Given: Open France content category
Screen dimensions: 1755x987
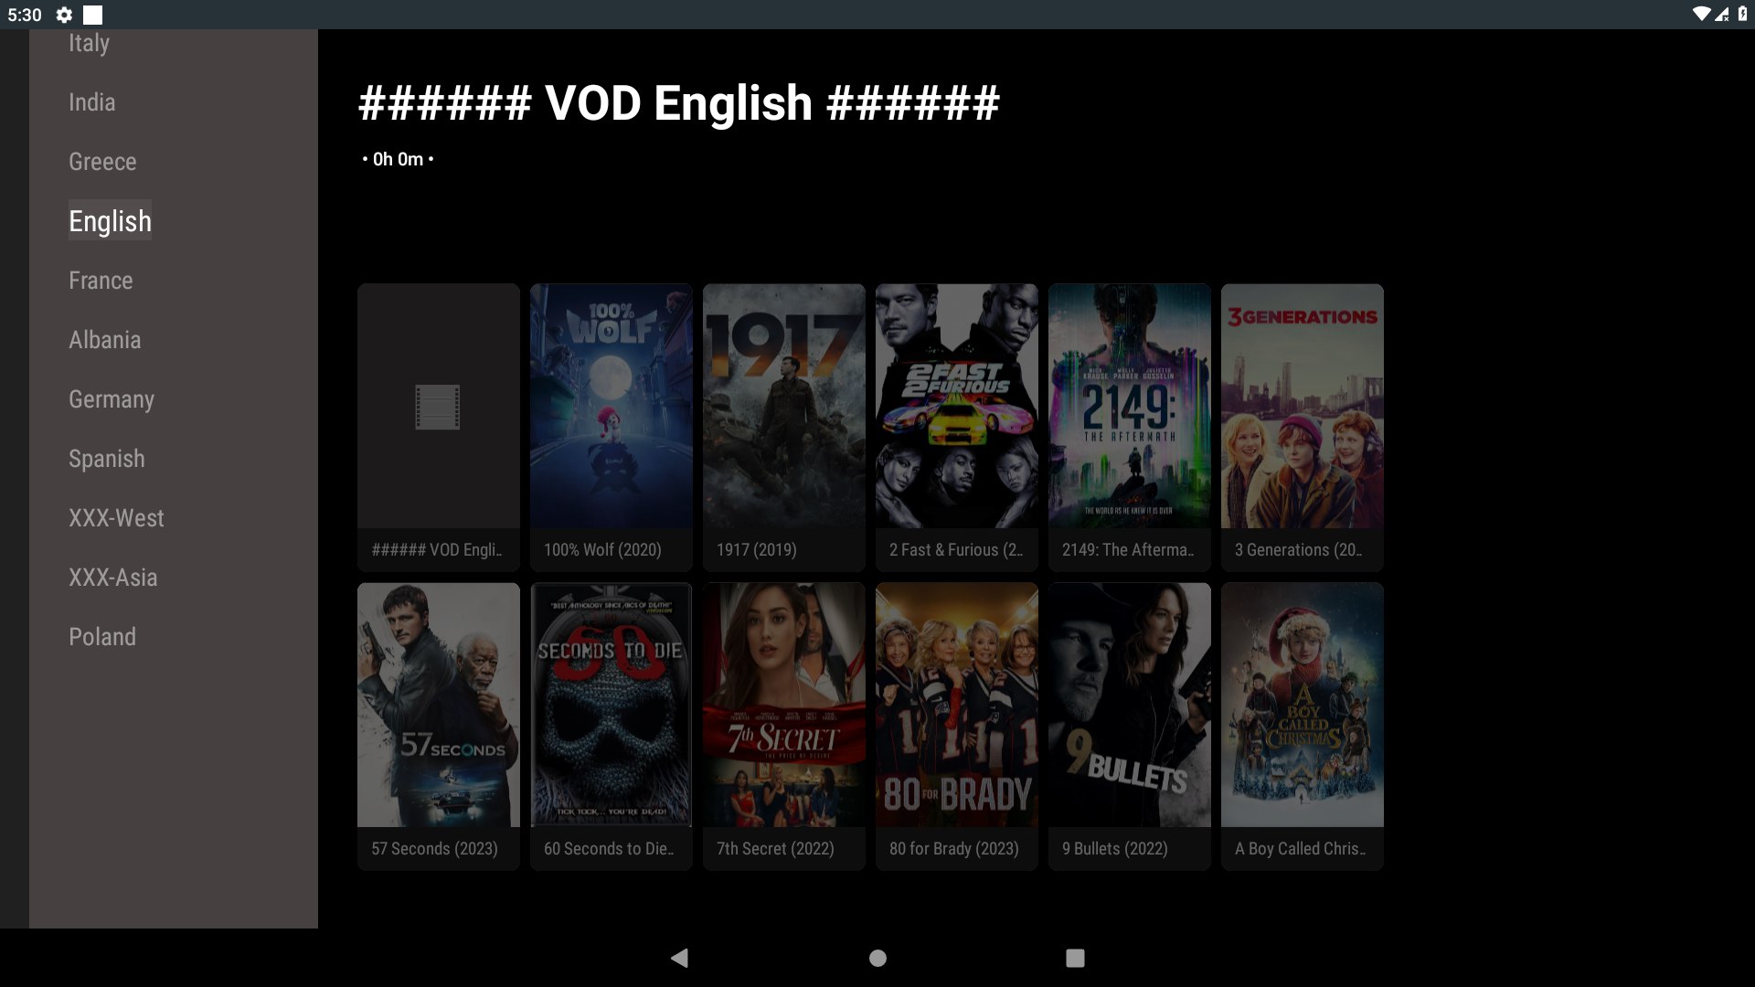Looking at the screenshot, I should point(100,281).
